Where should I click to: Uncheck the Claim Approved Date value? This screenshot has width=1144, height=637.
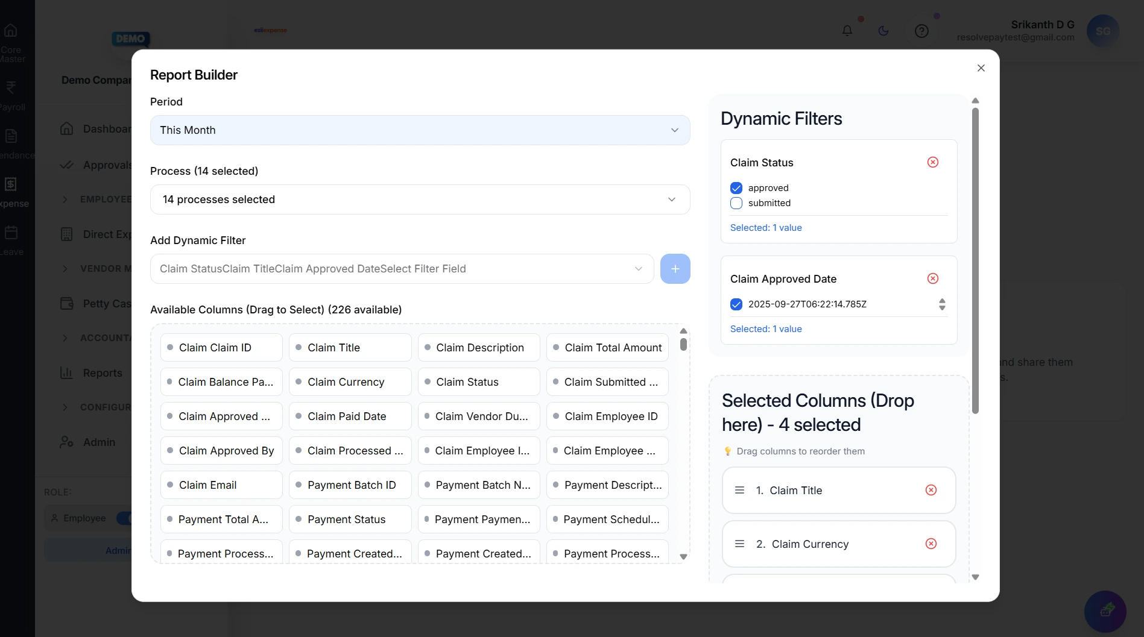736,304
